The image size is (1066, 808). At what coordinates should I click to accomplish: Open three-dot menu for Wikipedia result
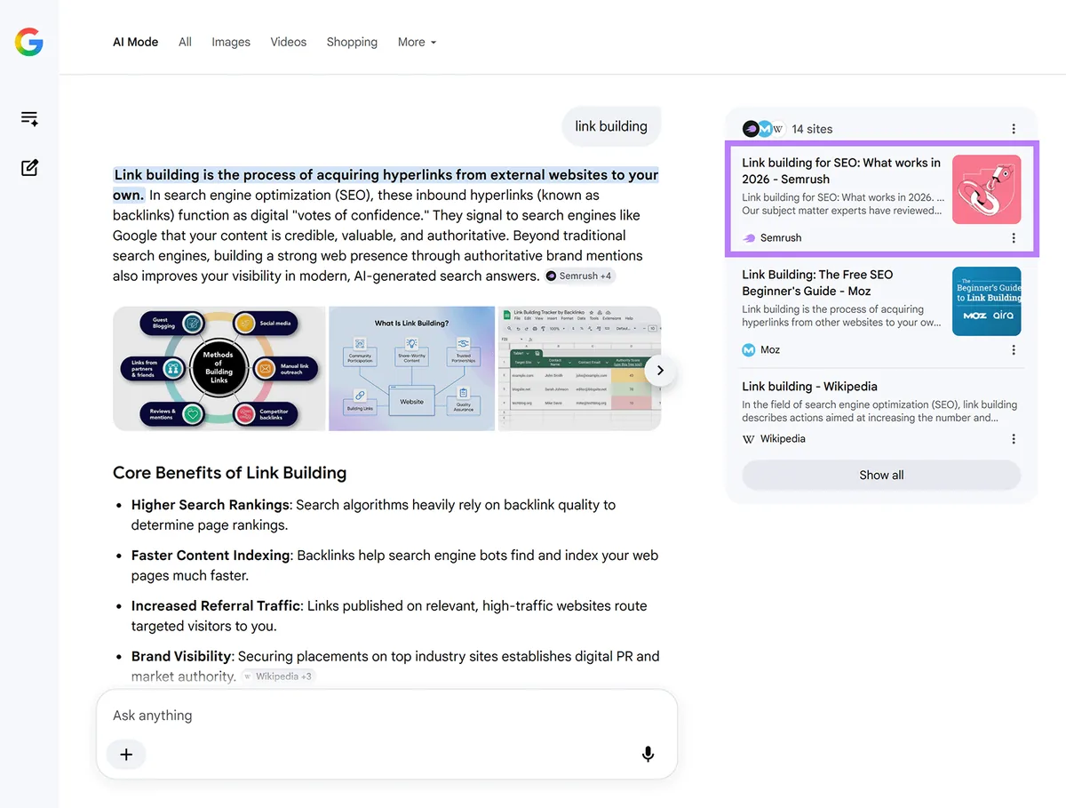point(1014,439)
